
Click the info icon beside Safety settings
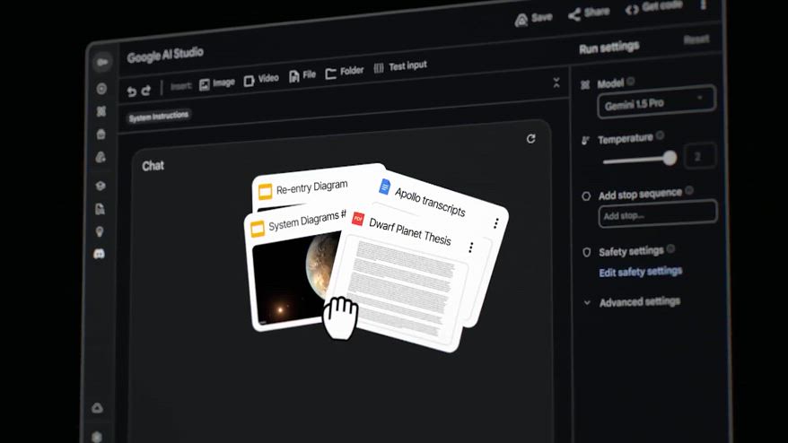(670, 248)
